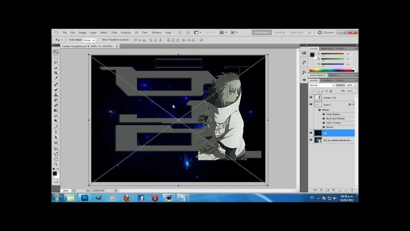Toggle visibility of the Drop Shadow effect

tap(324, 114)
